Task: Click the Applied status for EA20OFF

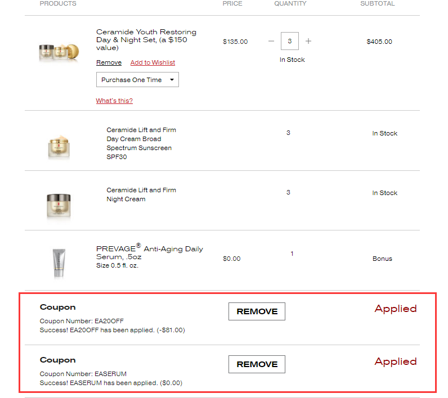Action: [x=396, y=309]
